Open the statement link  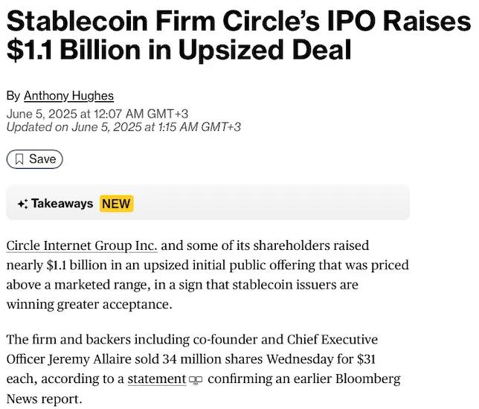[x=157, y=379]
